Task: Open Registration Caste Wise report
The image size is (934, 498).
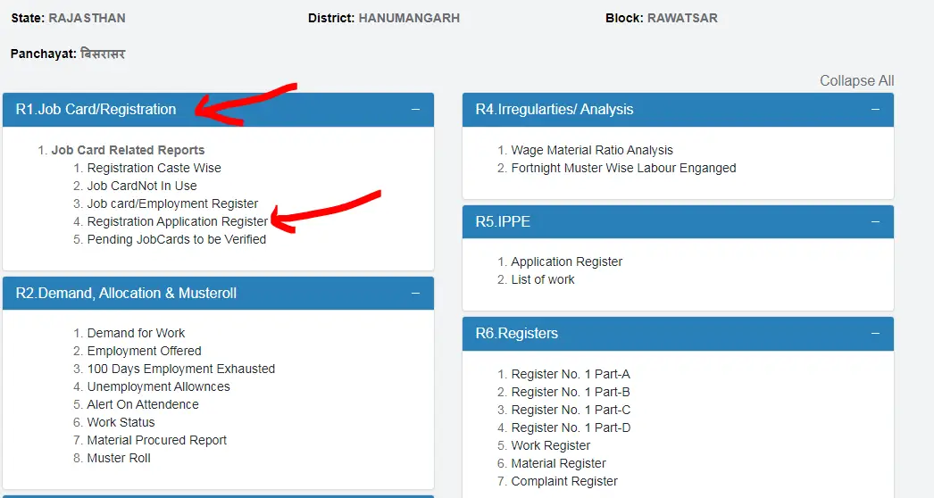Action: point(154,168)
